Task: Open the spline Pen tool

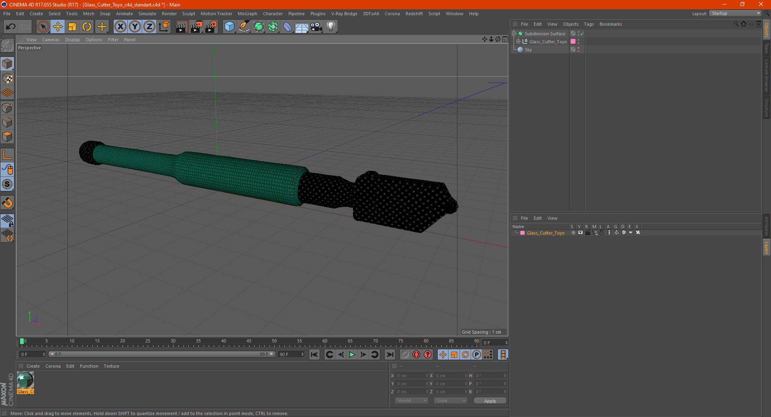Action: pos(244,27)
